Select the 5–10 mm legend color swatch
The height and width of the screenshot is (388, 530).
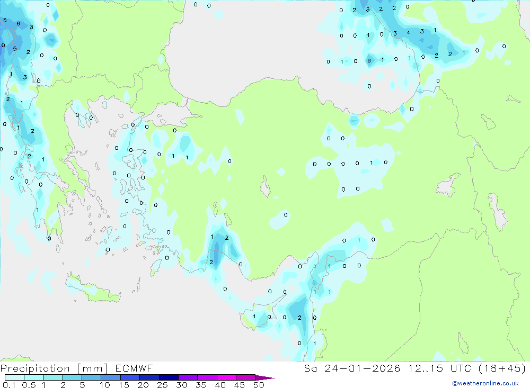click(x=91, y=377)
